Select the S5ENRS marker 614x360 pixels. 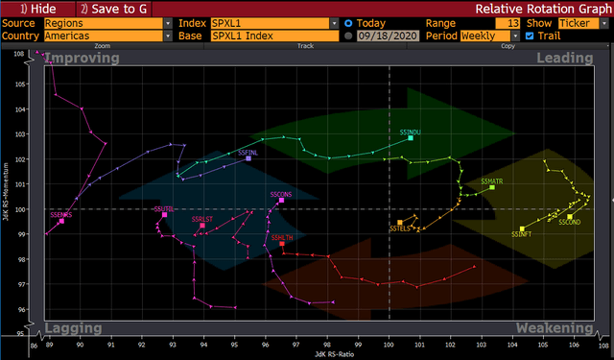click(x=61, y=222)
